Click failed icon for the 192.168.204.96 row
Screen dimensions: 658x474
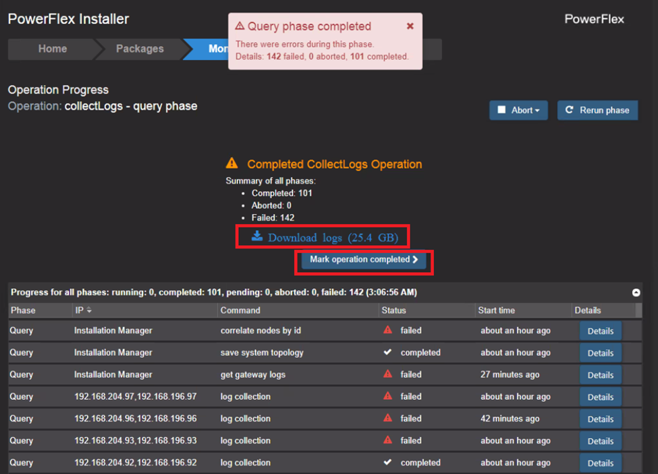click(x=388, y=418)
